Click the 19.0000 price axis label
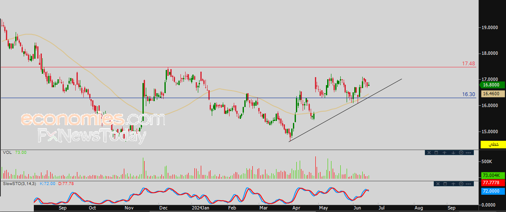This screenshot has height=212, width=506. pyautogui.click(x=490, y=28)
